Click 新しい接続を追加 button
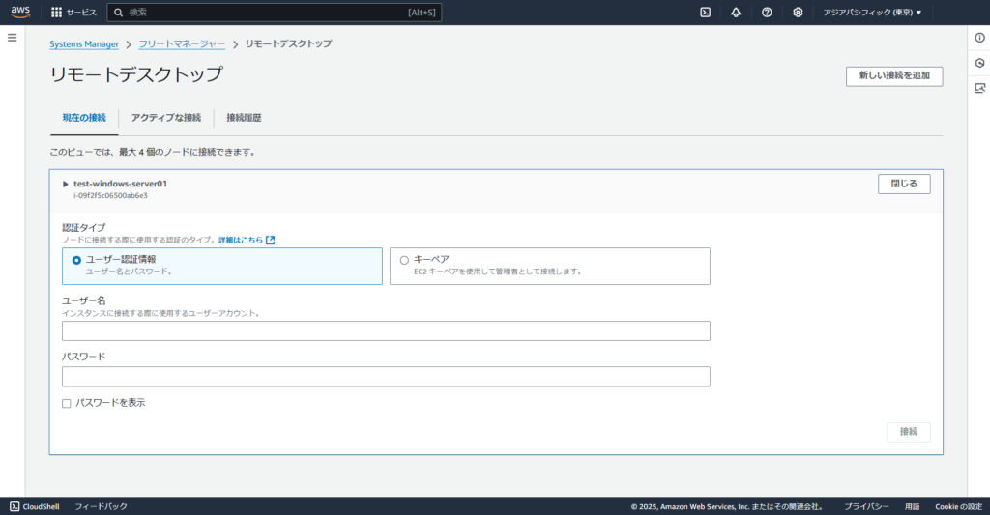This screenshot has height=515, width=990. (893, 76)
